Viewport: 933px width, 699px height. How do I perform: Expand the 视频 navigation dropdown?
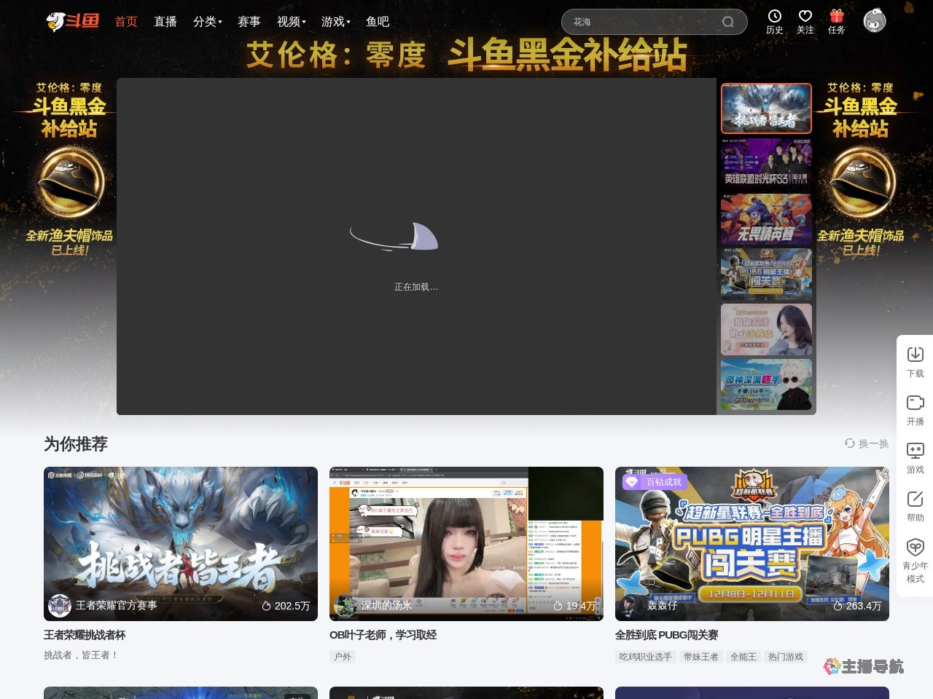[x=289, y=22]
